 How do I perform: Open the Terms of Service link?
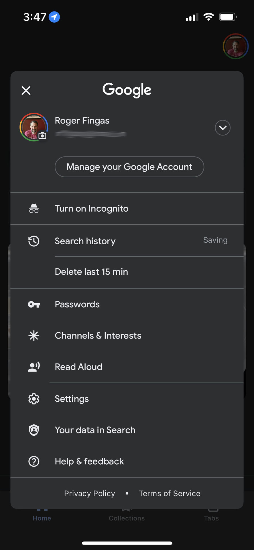pyautogui.click(x=170, y=493)
